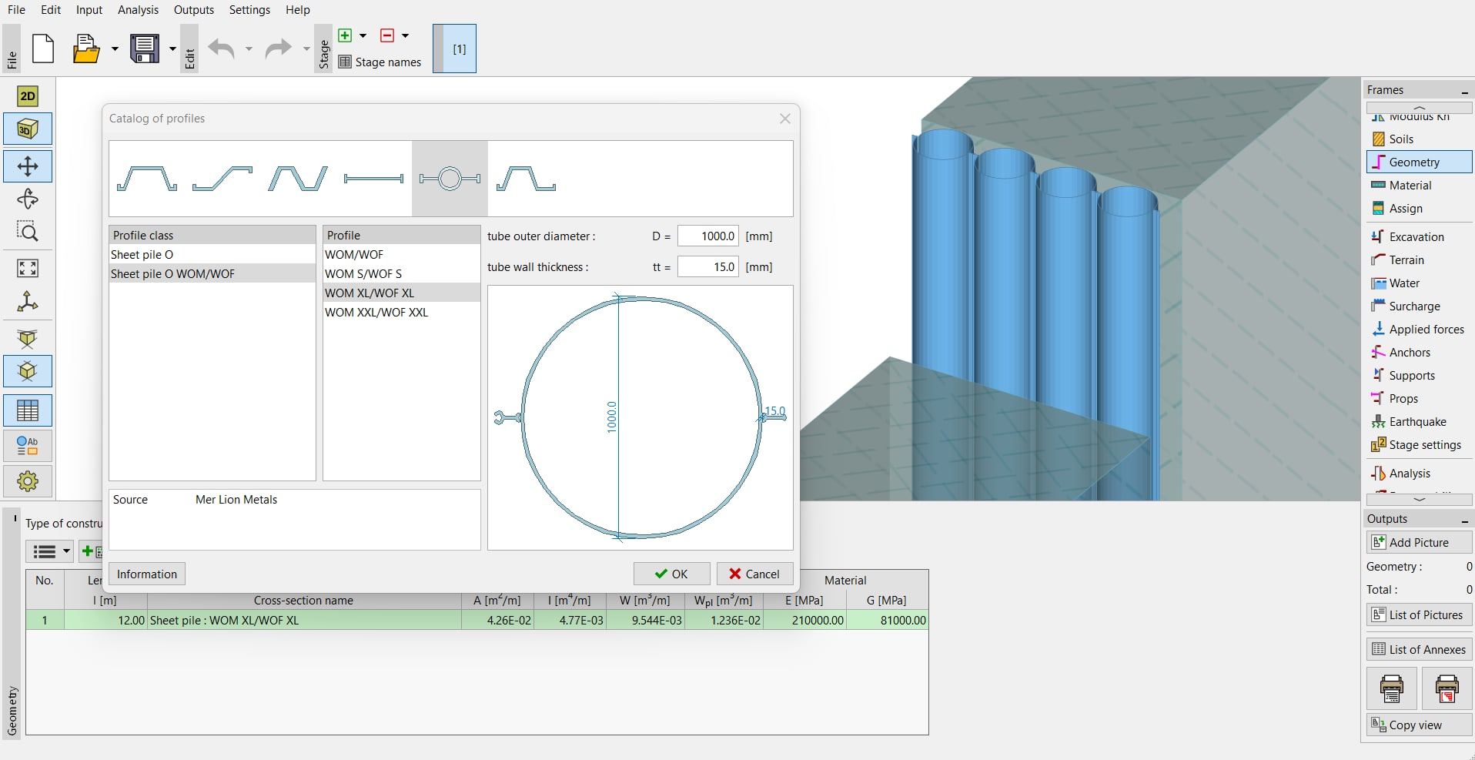This screenshot has height=760, width=1475.
Task: Collapse the Frames panel
Action: point(1464,91)
